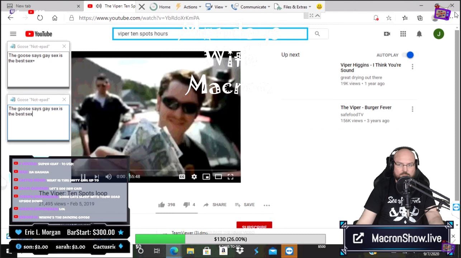This screenshot has width=461, height=258.
Task: Add this page to favorites star
Action: [x=389, y=18]
